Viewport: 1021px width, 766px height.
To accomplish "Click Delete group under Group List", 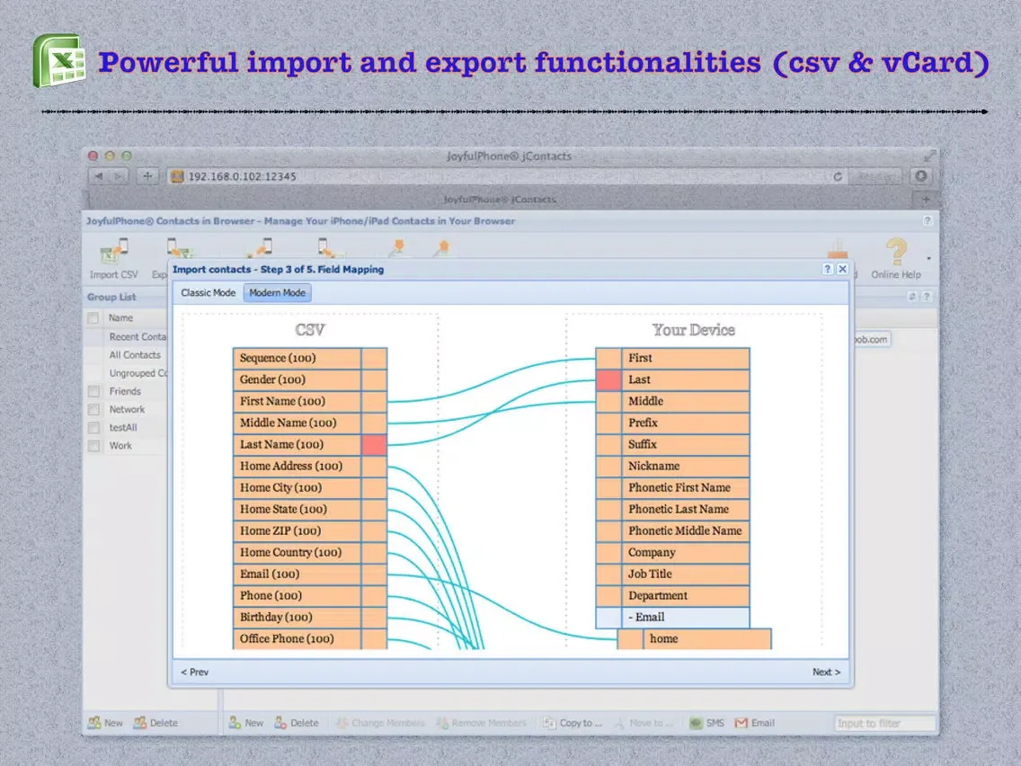I will coord(155,722).
